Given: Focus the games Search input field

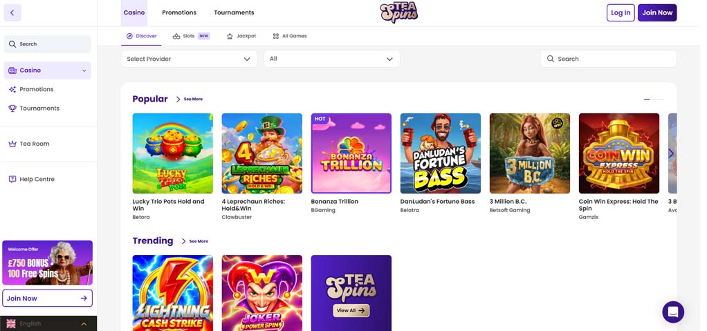Looking at the screenshot, I should (608, 59).
